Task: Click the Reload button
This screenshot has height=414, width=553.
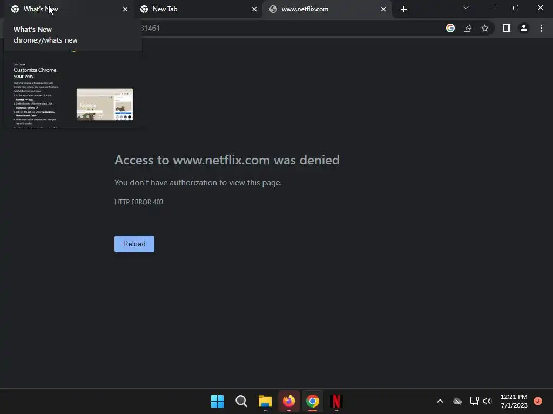Action: (134, 244)
